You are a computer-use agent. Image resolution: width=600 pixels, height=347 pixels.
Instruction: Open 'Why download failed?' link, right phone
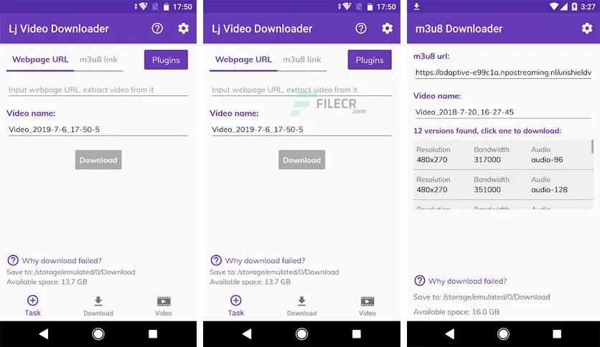[x=468, y=281]
